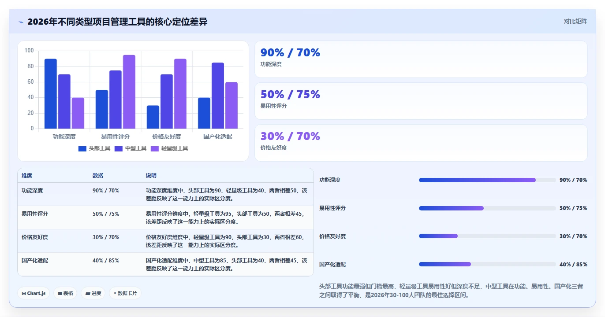The image size is (605, 317).
Task: Click the 价格友好度 chart axis label
Action: coord(167,137)
